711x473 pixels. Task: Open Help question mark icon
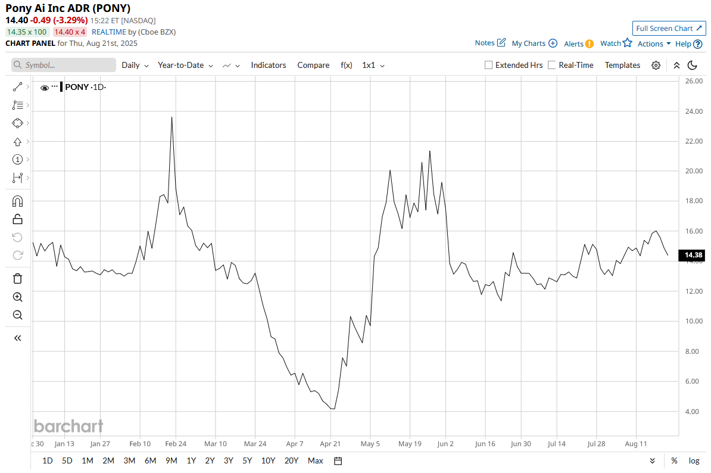pyautogui.click(x=698, y=44)
